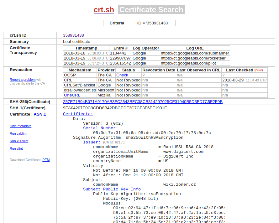The image size is (279, 223).
Task: Select the SHA-1 hash value 9EA04207...
Action: tap(115, 108)
